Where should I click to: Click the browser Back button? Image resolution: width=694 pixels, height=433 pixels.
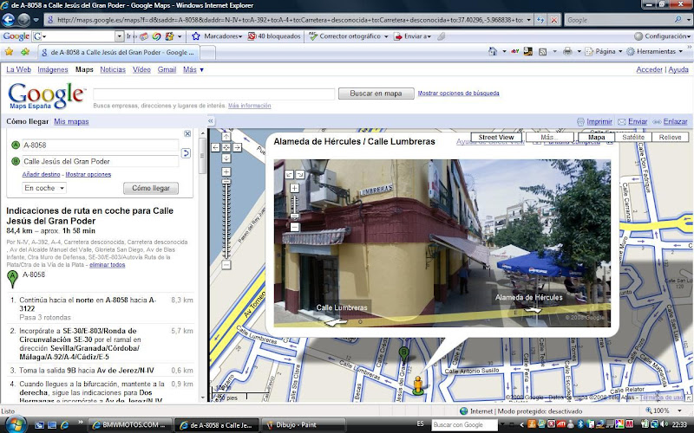point(9,20)
